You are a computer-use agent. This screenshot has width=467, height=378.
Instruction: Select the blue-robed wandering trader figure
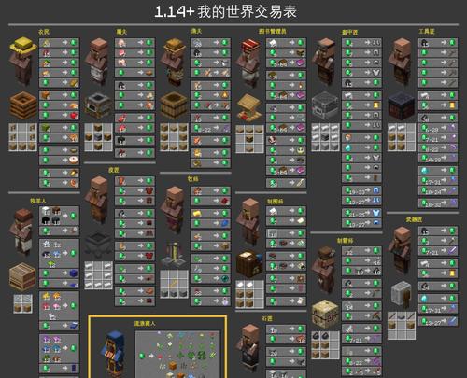pos(114,354)
